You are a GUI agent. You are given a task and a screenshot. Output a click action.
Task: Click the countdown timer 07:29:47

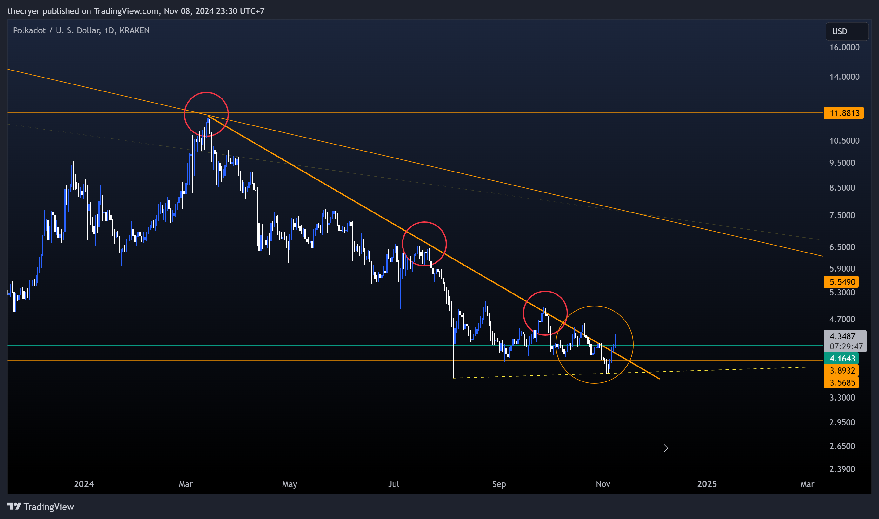(846, 346)
